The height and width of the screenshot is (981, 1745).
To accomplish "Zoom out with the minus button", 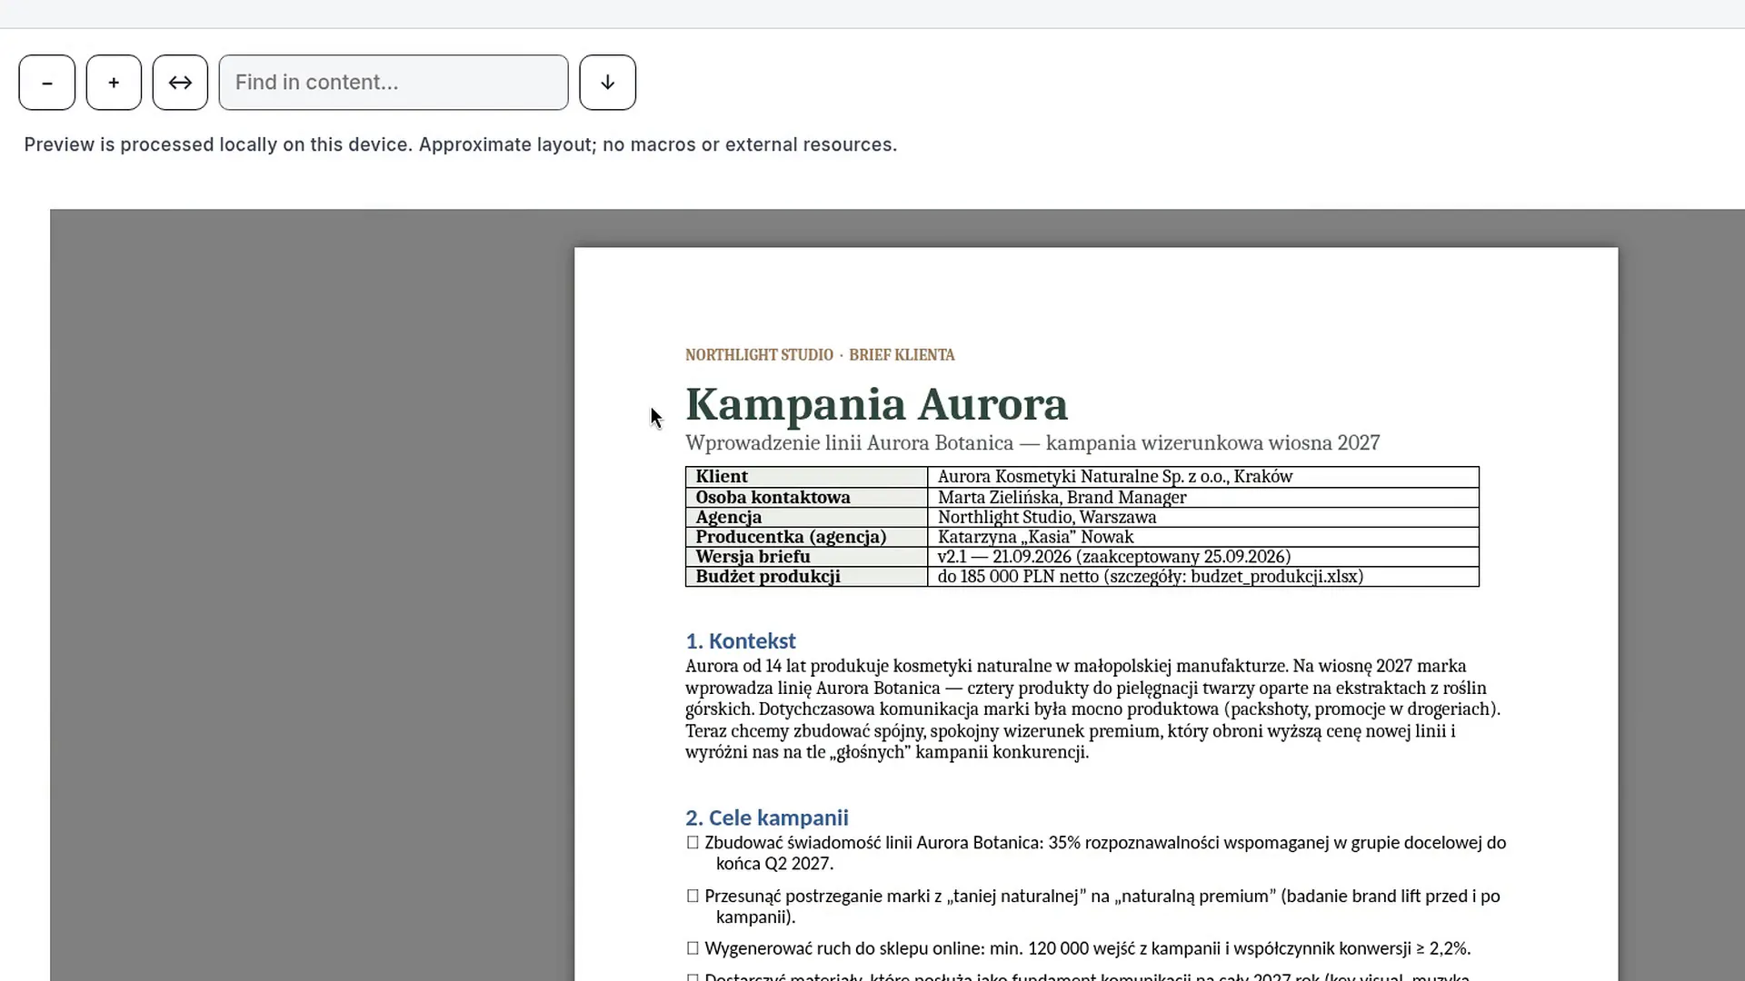I will click(x=47, y=83).
